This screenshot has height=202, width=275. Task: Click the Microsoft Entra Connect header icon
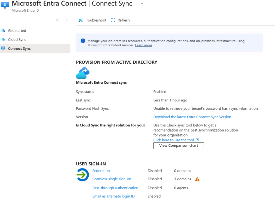coord(5,6)
